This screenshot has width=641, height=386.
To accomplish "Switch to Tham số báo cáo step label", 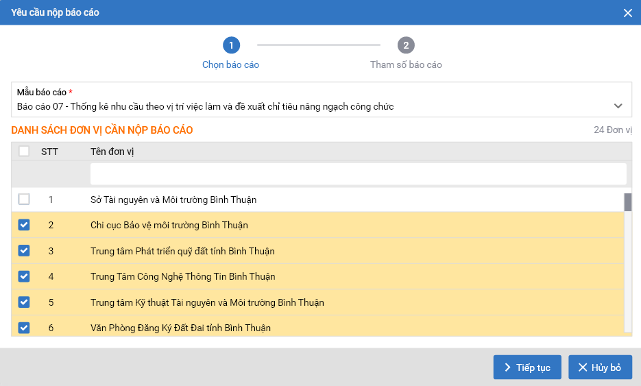I will point(406,65).
